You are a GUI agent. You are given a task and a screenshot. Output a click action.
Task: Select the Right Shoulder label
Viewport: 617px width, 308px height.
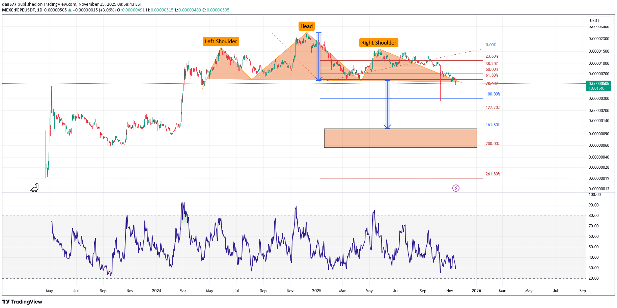click(378, 43)
